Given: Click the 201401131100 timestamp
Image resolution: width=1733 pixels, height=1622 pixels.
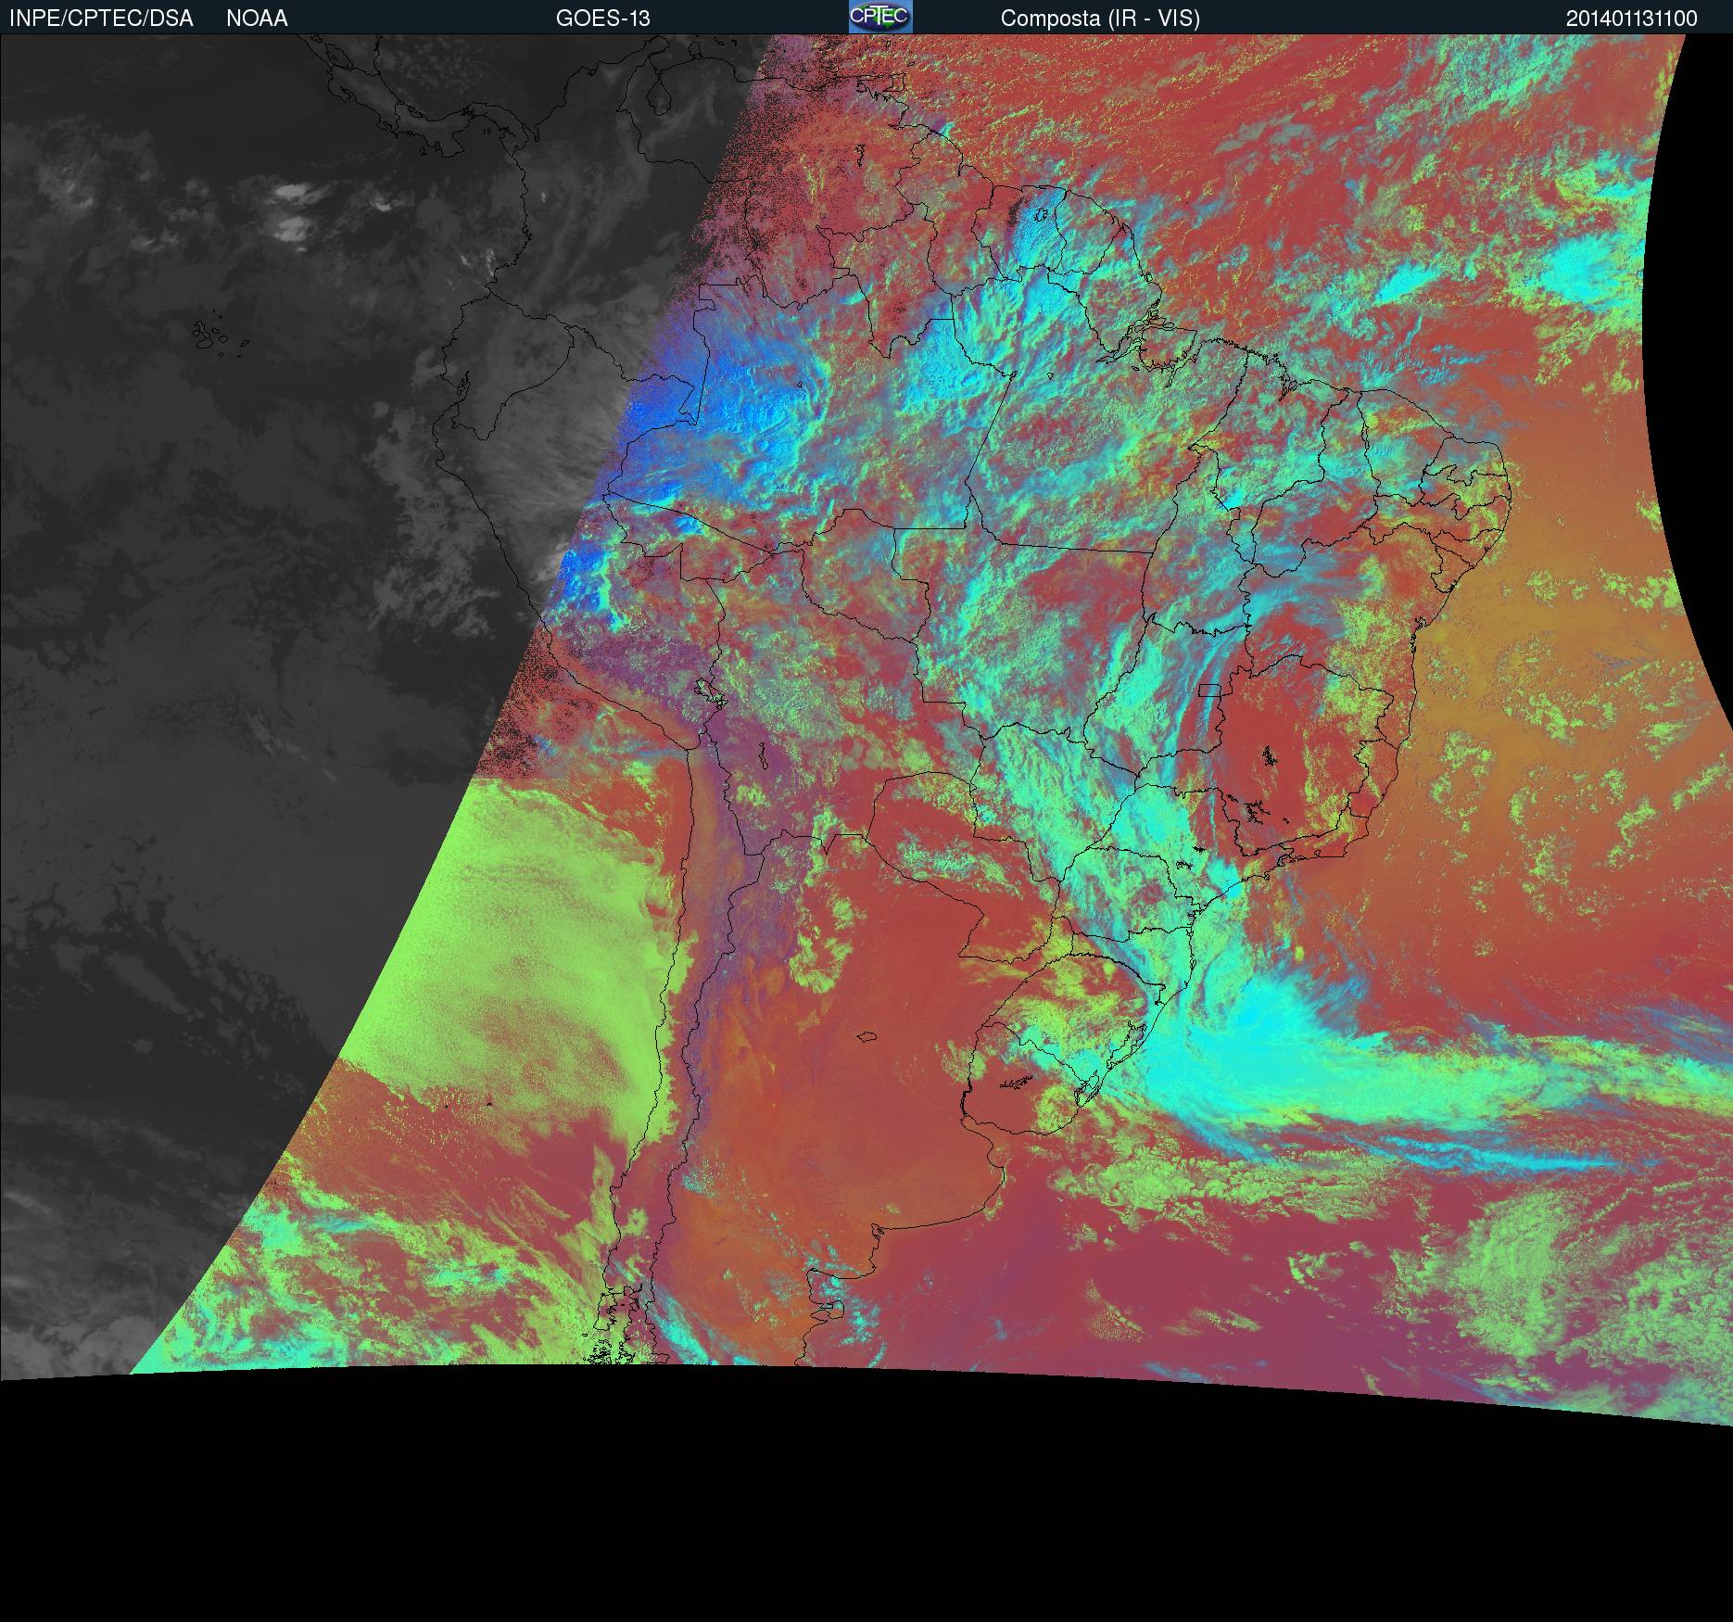Looking at the screenshot, I should click(1631, 19).
